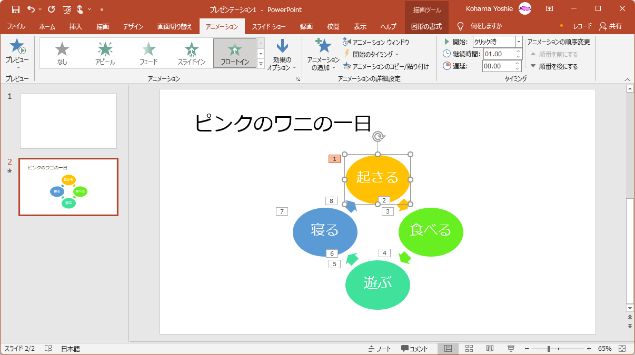Select the Slide In (スライドイン) animation

click(x=192, y=53)
